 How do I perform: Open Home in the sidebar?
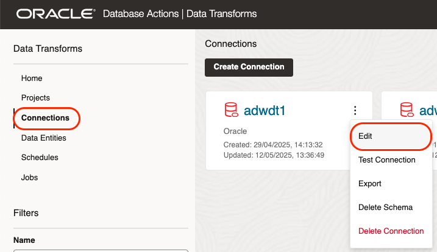(32, 79)
